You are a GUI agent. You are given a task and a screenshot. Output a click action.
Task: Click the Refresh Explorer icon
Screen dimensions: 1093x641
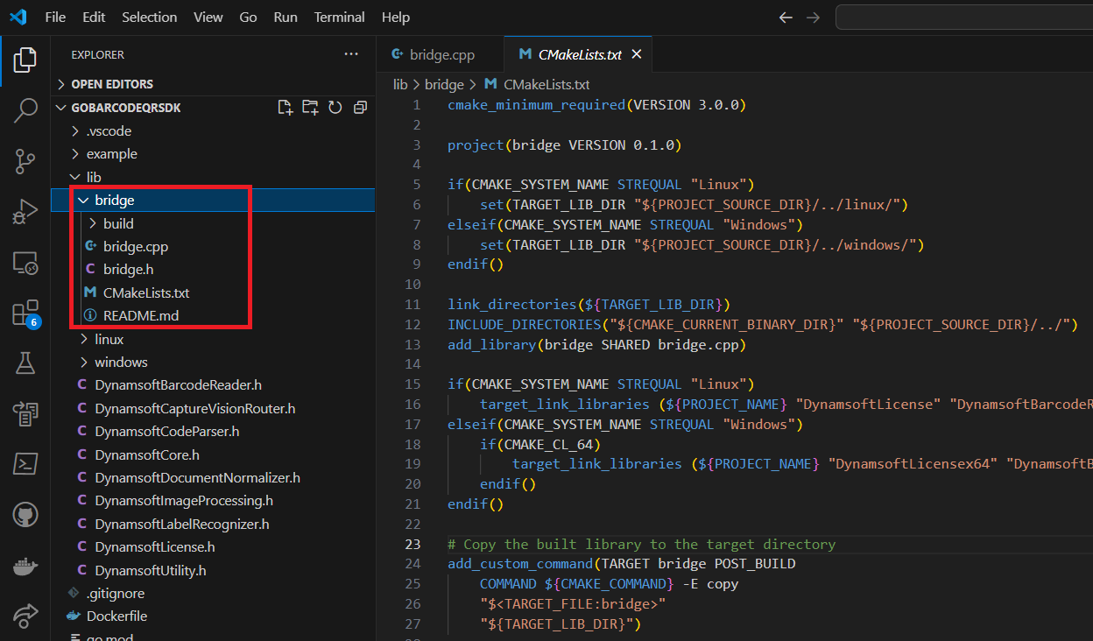[335, 108]
